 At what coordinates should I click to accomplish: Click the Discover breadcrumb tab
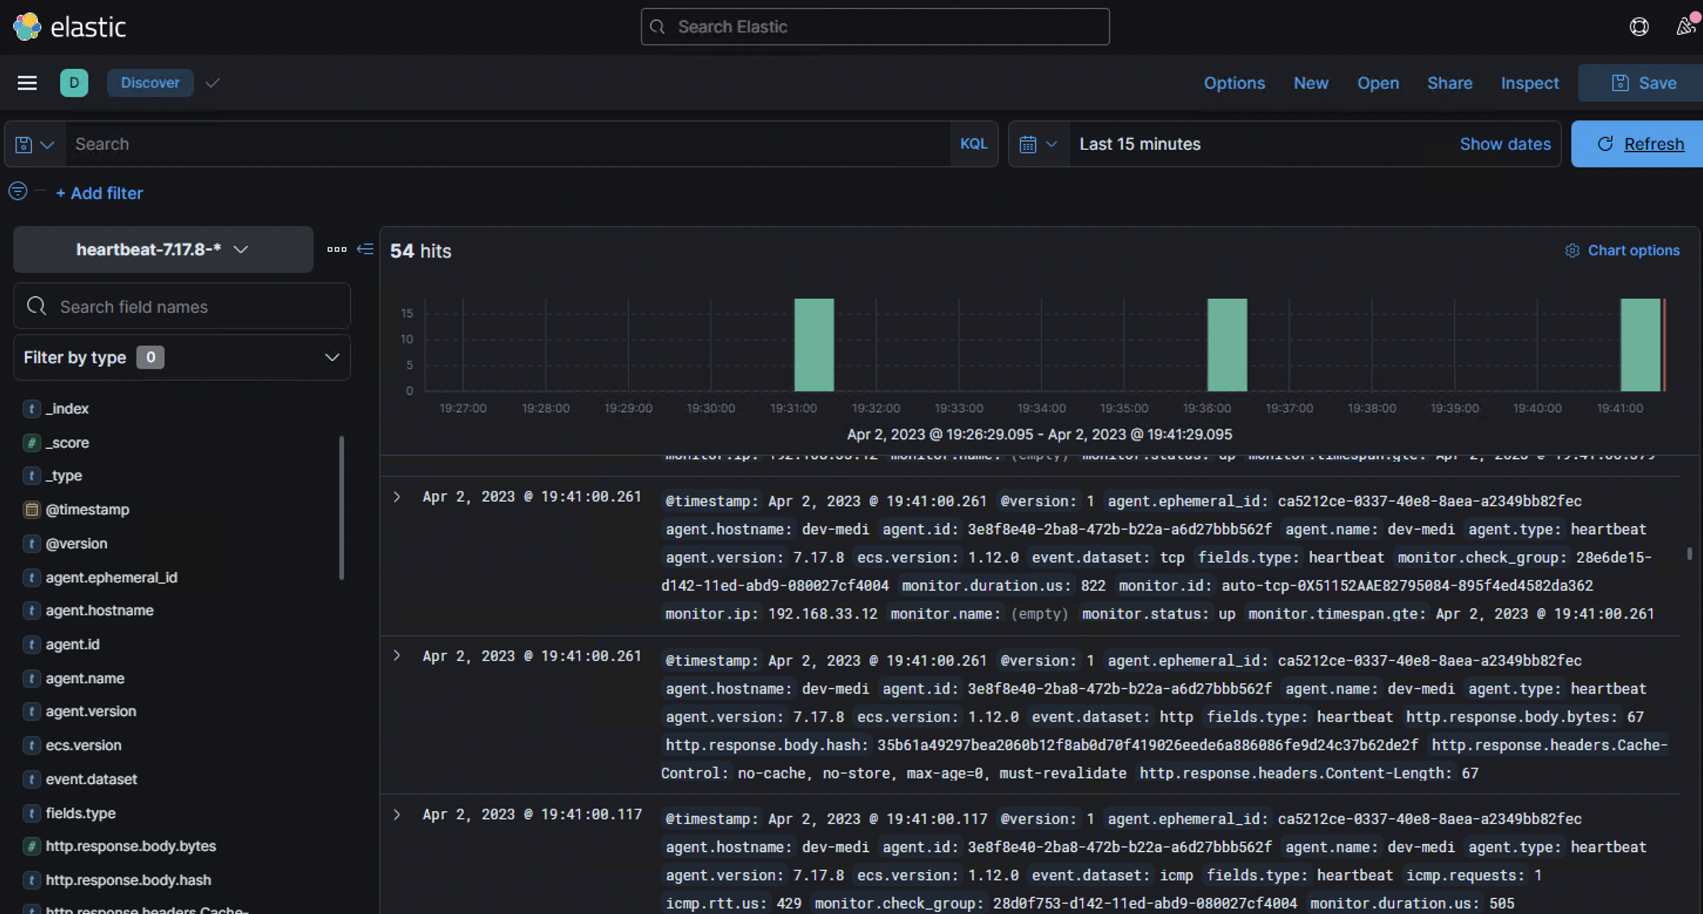pos(150,83)
